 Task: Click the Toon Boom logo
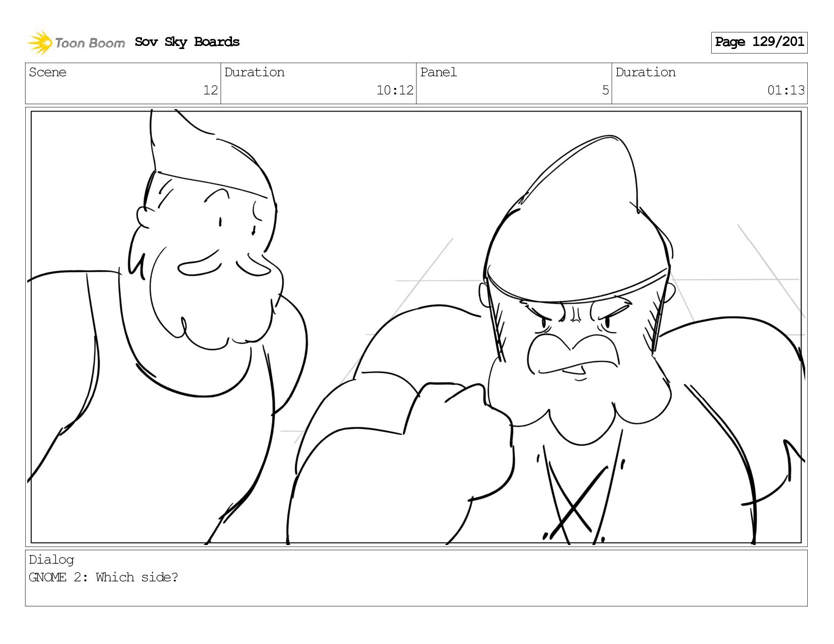pos(76,42)
